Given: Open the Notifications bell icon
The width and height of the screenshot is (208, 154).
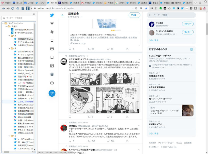Looking at the screenshot, I should point(52,40).
